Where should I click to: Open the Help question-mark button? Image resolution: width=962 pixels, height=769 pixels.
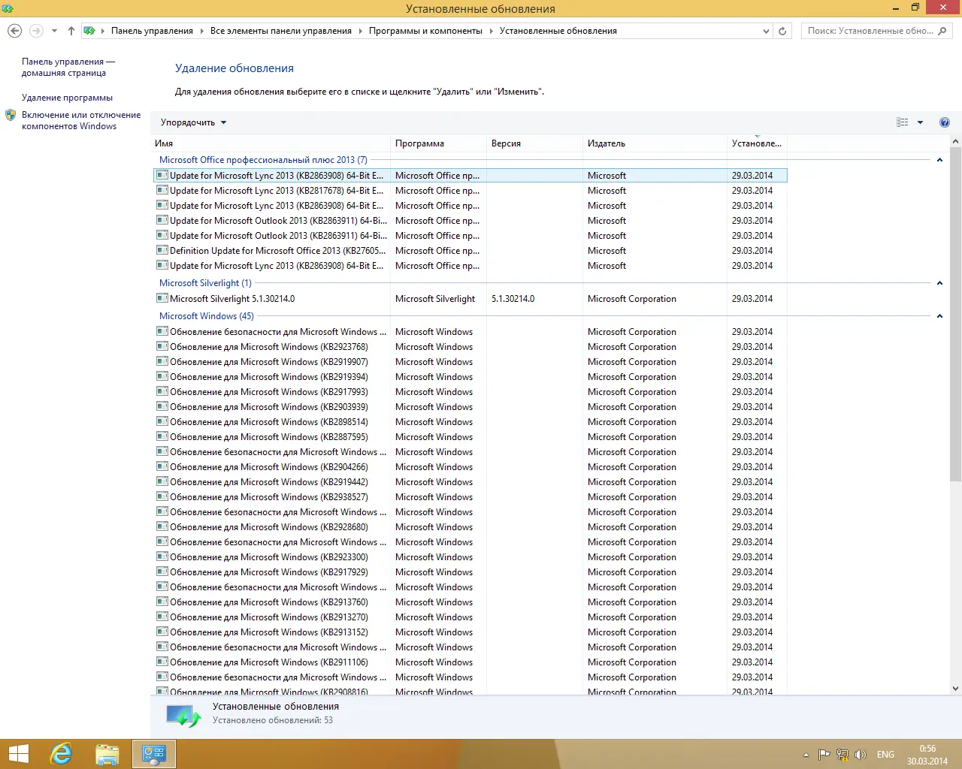coord(945,122)
